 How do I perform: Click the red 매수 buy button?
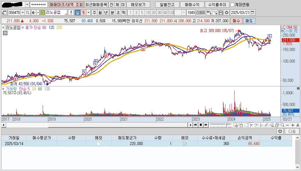click(236, 21)
